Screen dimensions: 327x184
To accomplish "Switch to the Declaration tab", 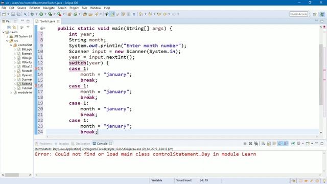I will point(81,144).
